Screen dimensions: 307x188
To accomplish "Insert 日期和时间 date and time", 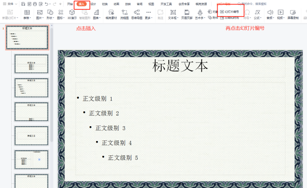I will (229, 18).
